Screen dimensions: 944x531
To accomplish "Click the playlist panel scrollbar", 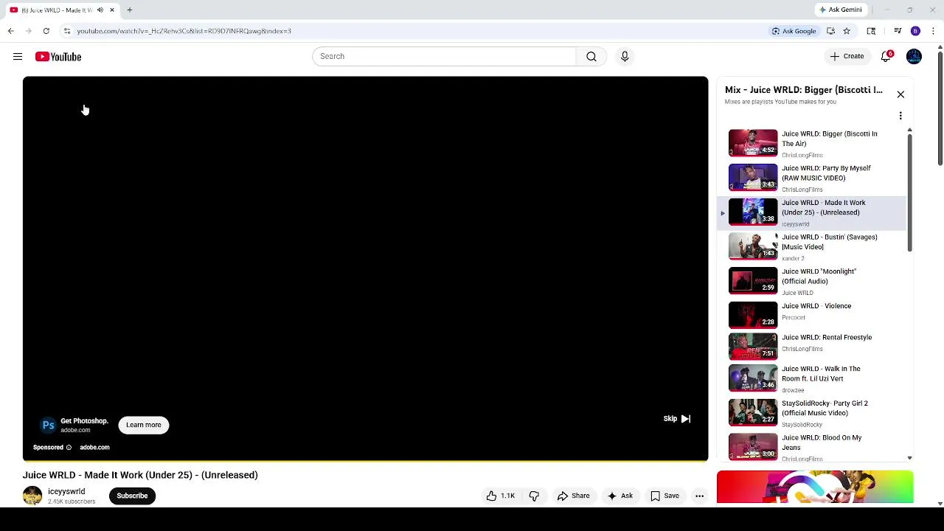I will [x=909, y=193].
